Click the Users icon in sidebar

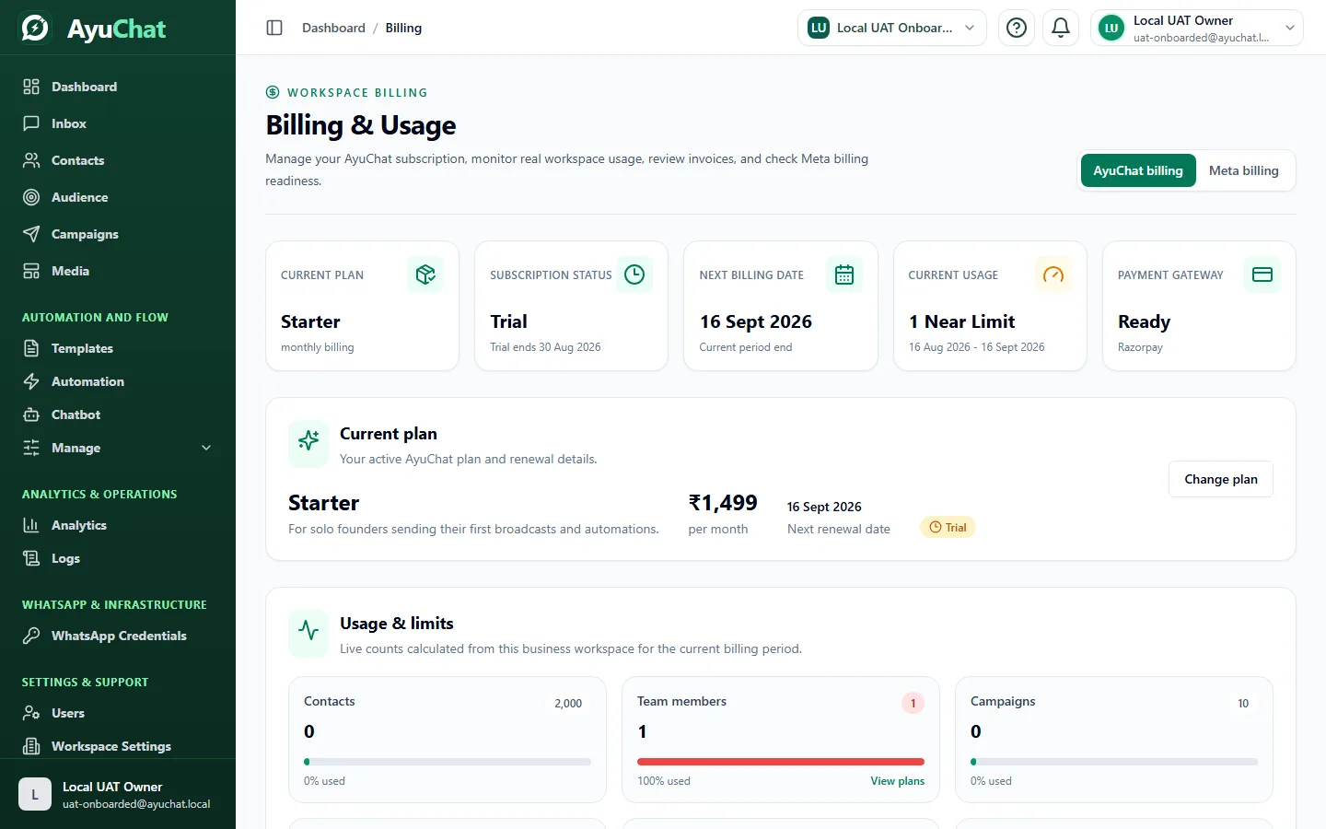tap(31, 713)
